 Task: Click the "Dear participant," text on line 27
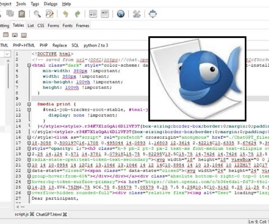pos(55,198)
